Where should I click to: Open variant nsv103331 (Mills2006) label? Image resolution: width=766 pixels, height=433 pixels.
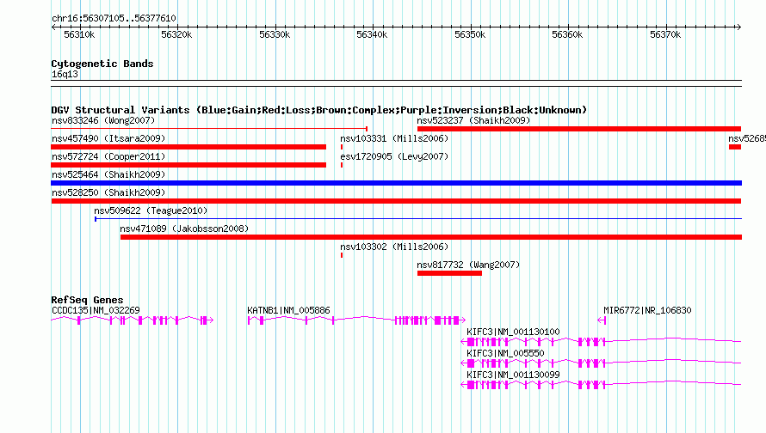coord(394,138)
